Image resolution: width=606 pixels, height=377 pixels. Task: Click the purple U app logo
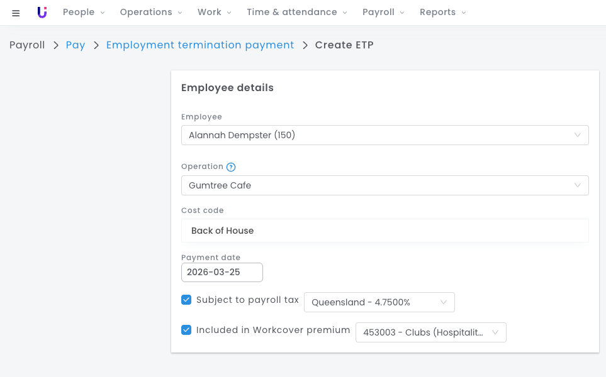point(42,13)
